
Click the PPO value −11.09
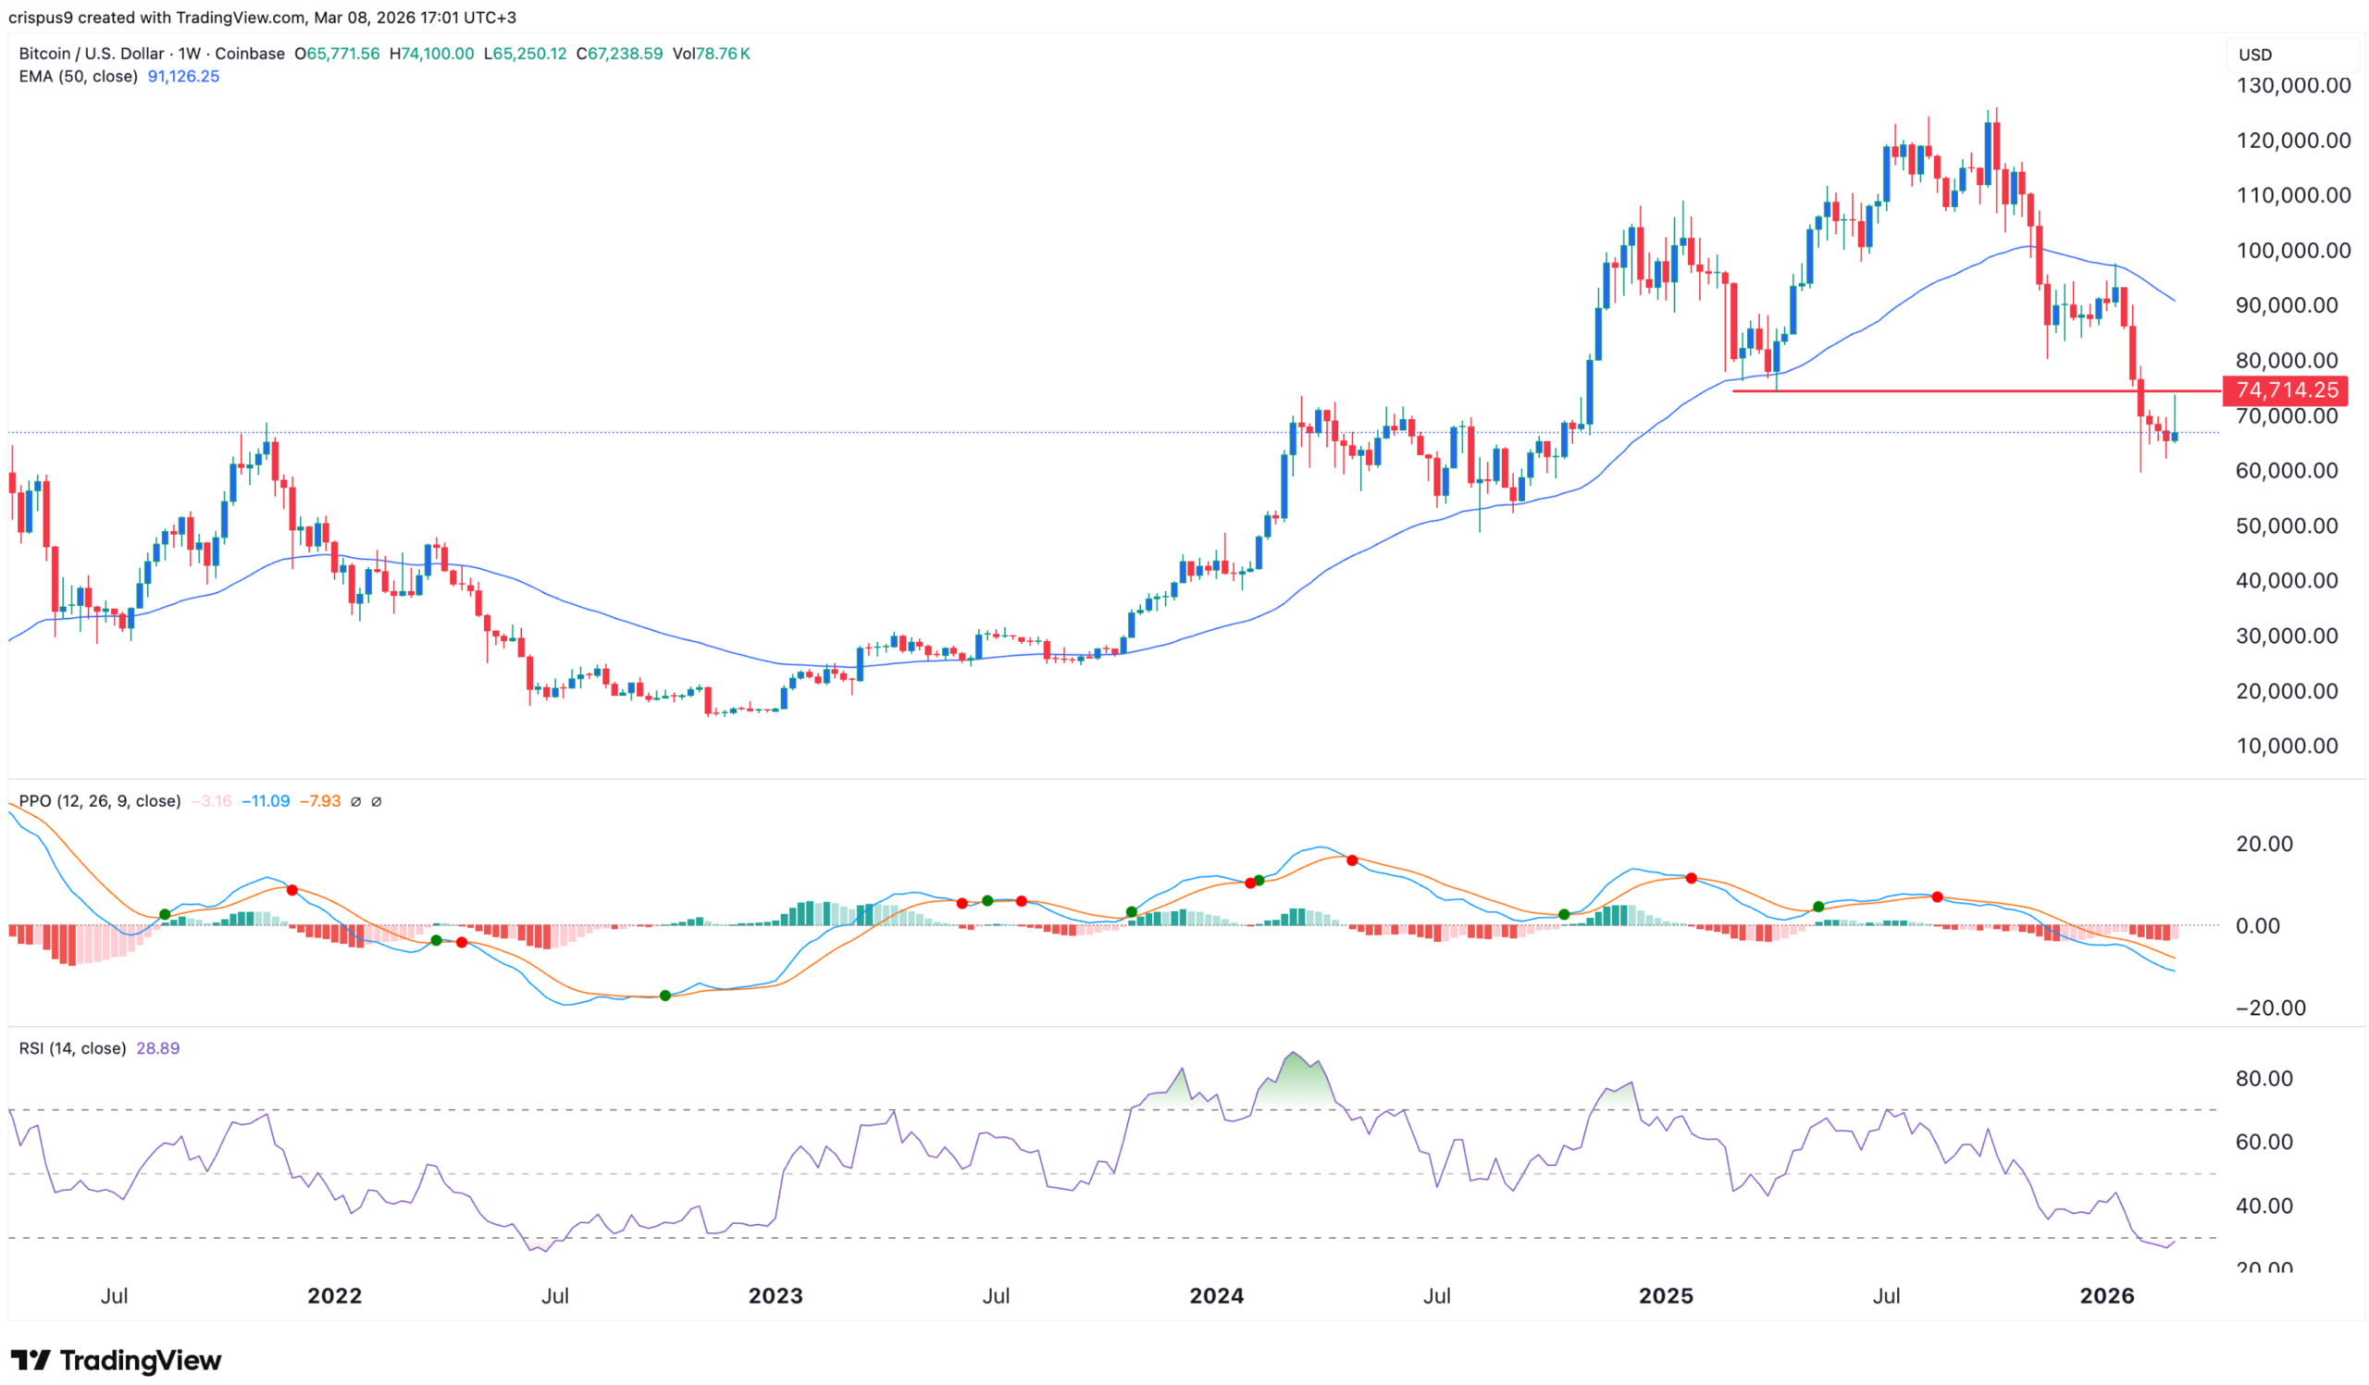click(x=266, y=801)
